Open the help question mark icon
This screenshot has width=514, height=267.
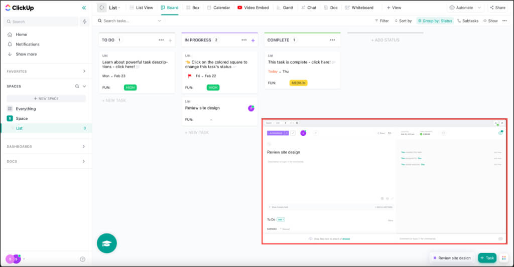click(83, 259)
